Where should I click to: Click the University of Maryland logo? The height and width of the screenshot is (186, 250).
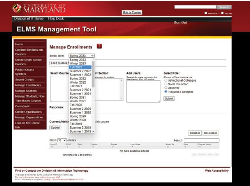click(x=39, y=8)
